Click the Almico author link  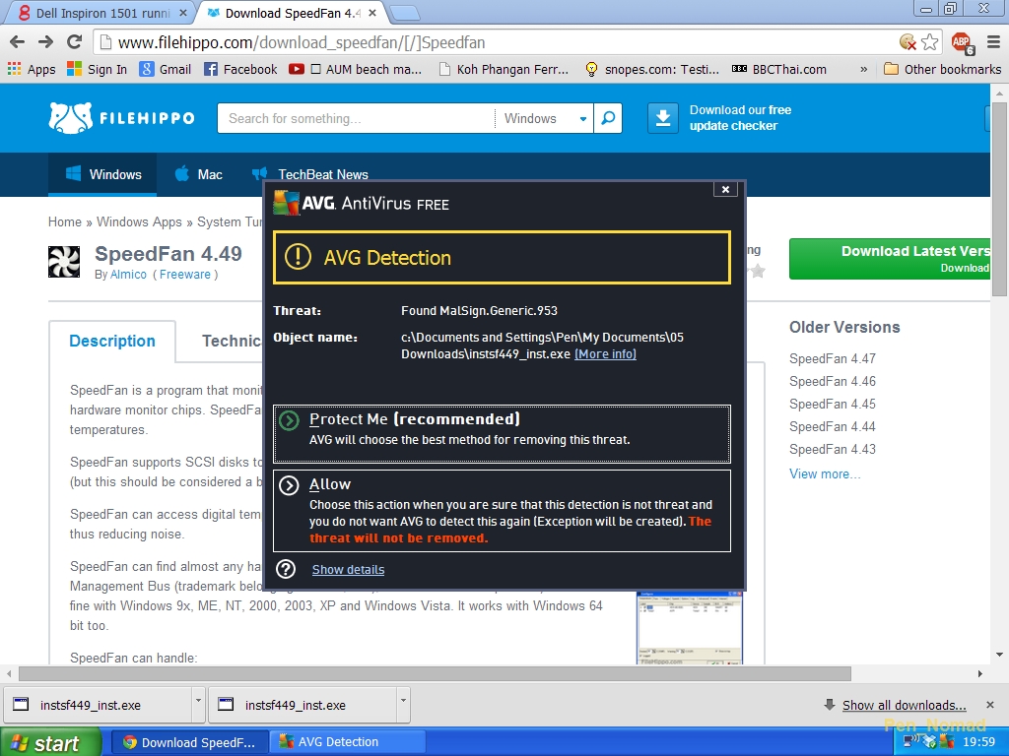(x=128, y=275)
